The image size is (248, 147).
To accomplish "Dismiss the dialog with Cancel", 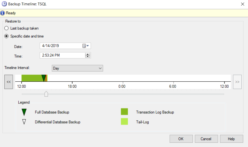I will tap(206, 139).
